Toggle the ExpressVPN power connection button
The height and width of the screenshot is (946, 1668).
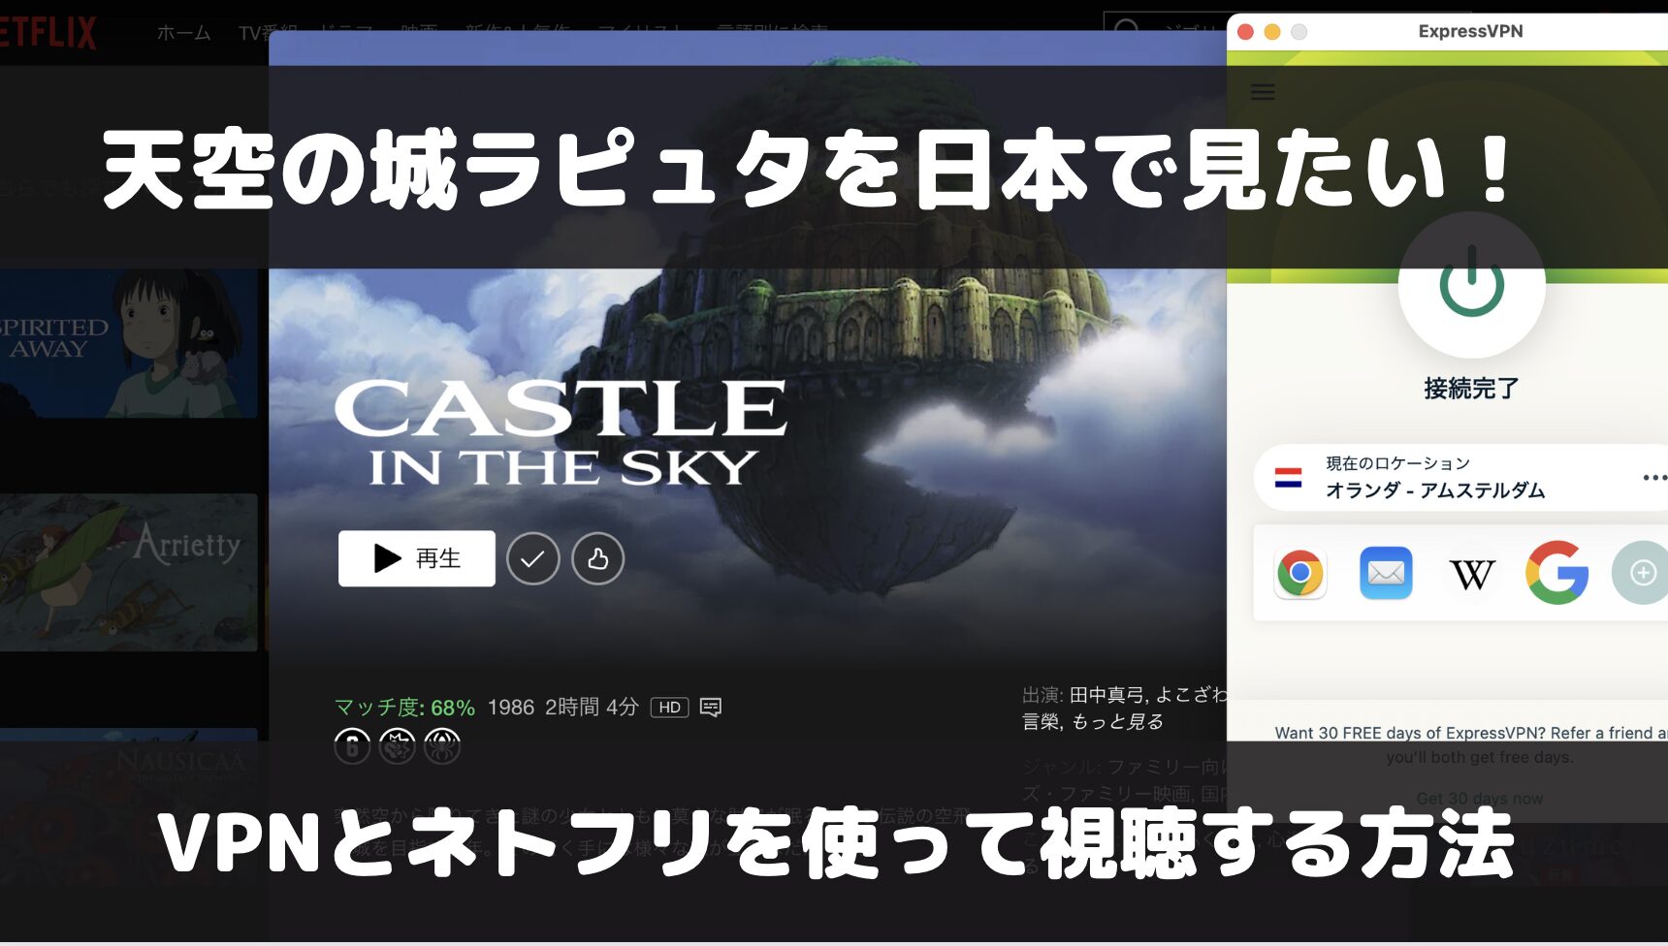click(1471, 284)
